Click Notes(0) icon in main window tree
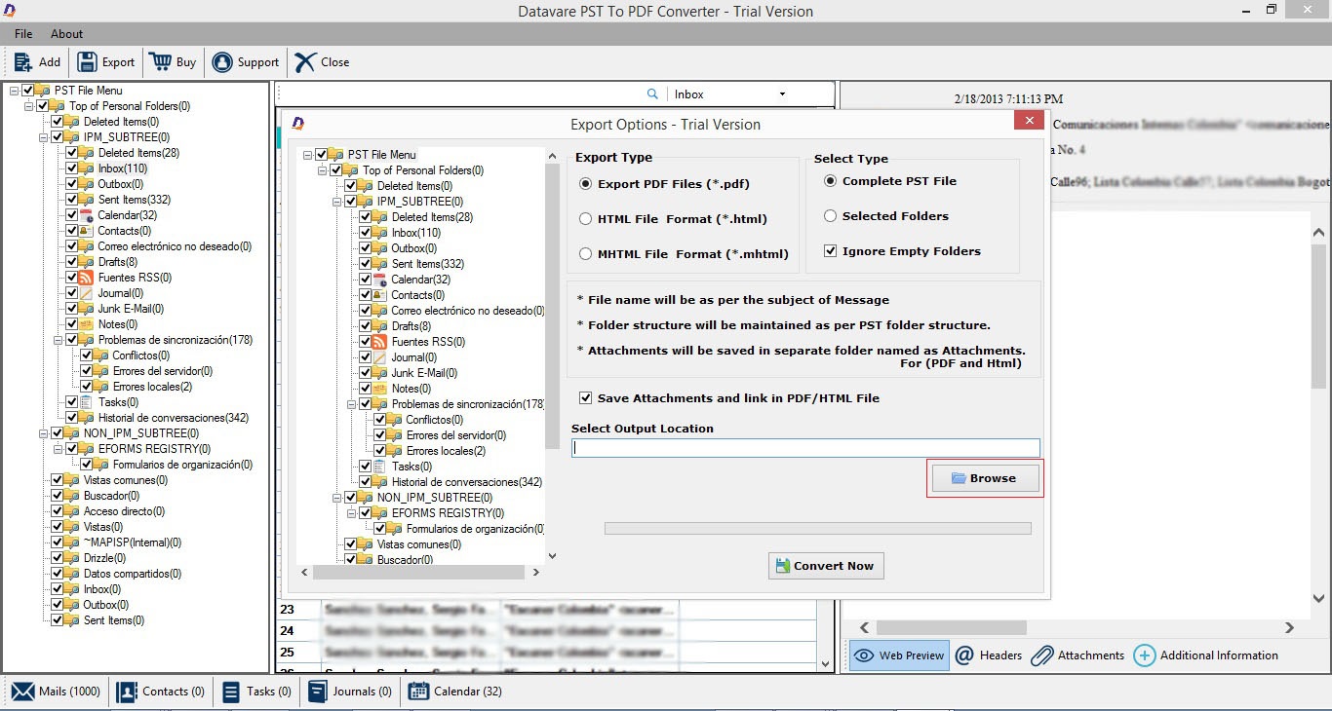This screenshot has height=711, width=1332. pyautogui.click(x=87, y=324)
